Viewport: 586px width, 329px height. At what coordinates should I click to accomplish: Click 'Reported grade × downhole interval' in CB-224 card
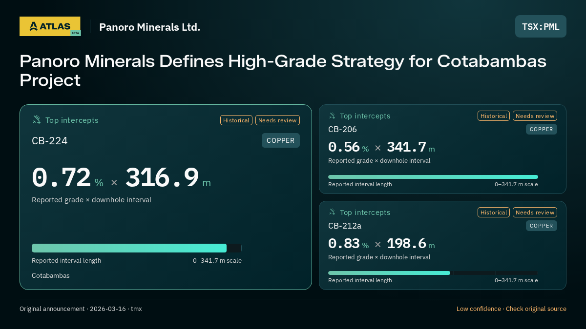coord(91,200)
